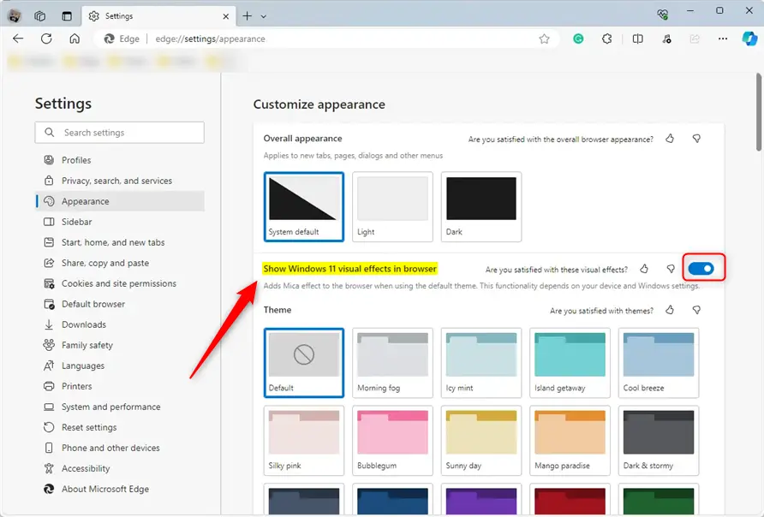Select Light appearance option

tap(393, 206)
